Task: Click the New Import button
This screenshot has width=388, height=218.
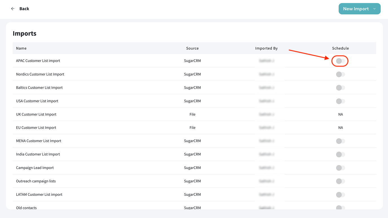Action: pos(356,9)
